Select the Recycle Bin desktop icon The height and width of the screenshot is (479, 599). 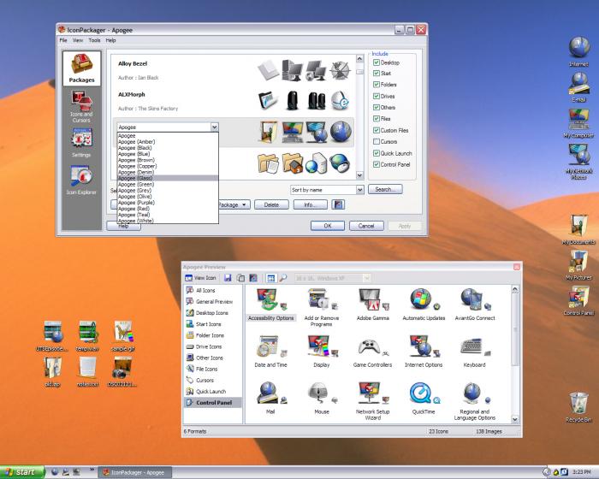578,407
